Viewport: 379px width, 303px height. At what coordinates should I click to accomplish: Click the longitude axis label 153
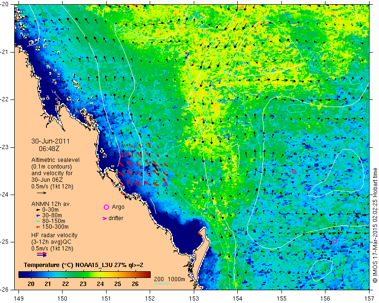(x=194, y=299)
